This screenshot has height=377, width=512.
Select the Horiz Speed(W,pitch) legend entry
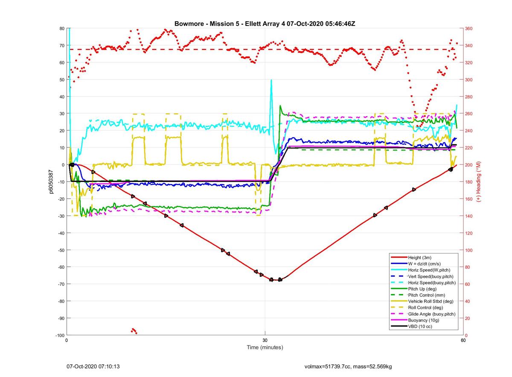423,270
